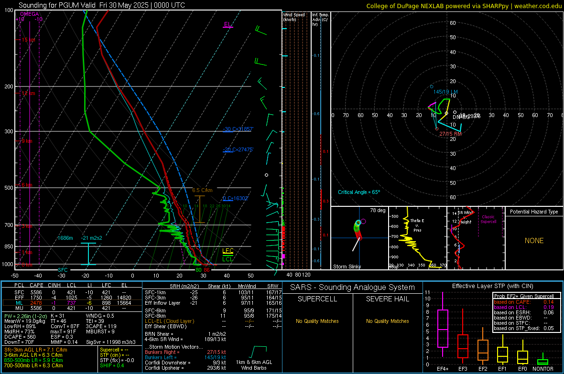Click the MU parcel row label
Screen dimensions: 564x374
(x=19, y=308)
